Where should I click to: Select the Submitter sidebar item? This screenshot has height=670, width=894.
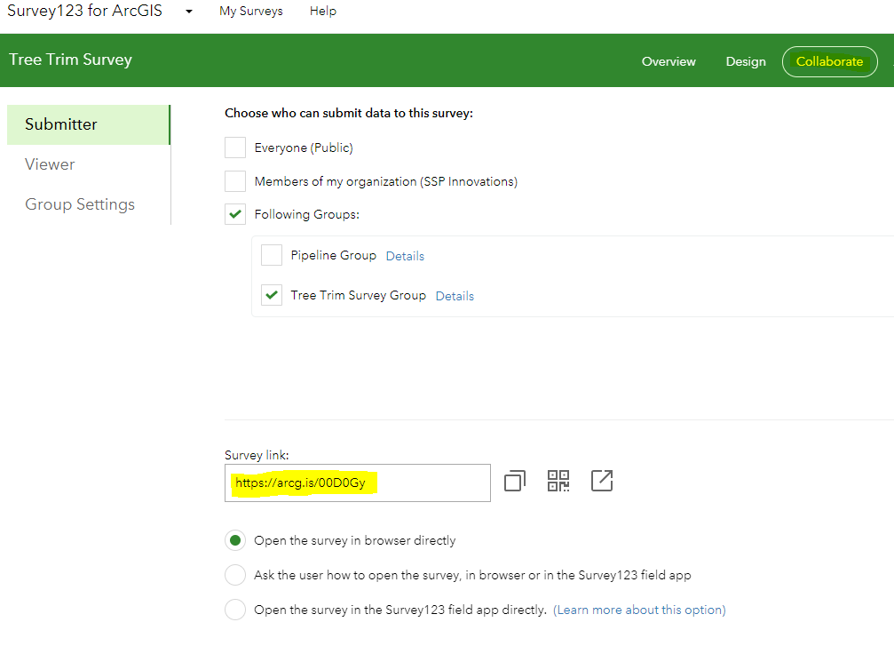tap(89, 124)
